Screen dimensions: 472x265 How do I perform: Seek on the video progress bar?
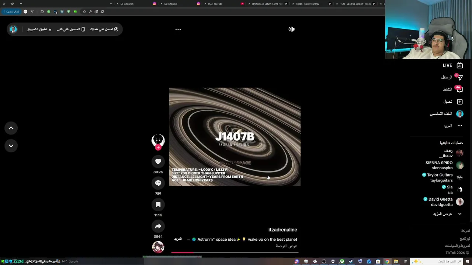tap(235, 252)
